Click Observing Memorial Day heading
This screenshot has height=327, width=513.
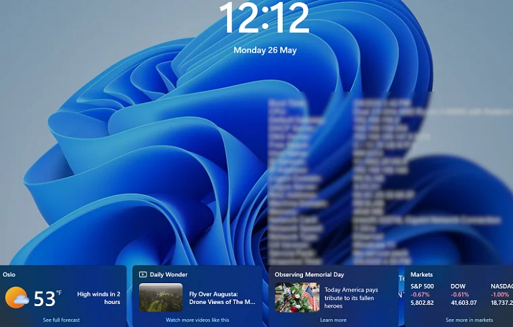[309, 274]
